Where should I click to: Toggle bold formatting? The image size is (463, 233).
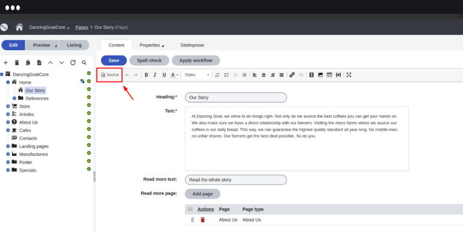[146, 75]
